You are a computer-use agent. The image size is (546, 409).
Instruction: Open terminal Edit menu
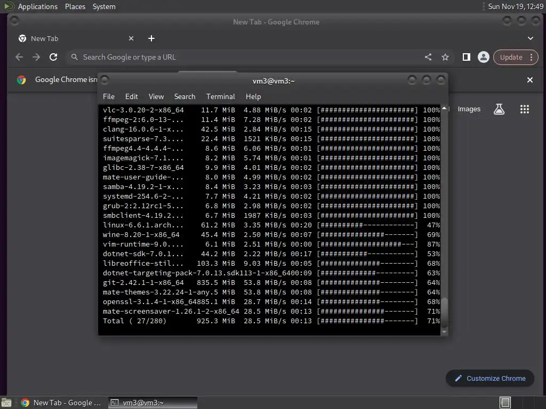coord(131,97)
